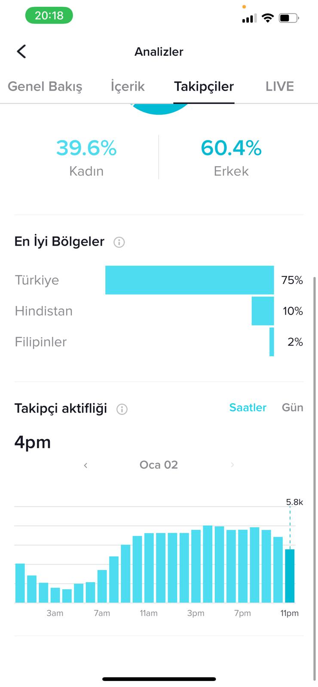Screen dimensions: 318x687
Task: Tap the green 20:18 time pill
Action: [49, 15]
